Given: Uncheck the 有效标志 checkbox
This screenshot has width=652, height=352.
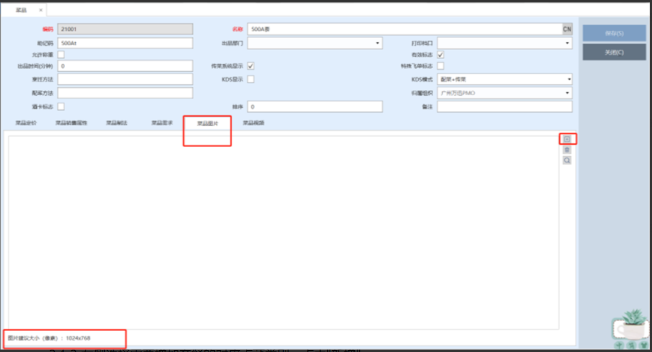Looking at the screenshot, I should [440, 55].
